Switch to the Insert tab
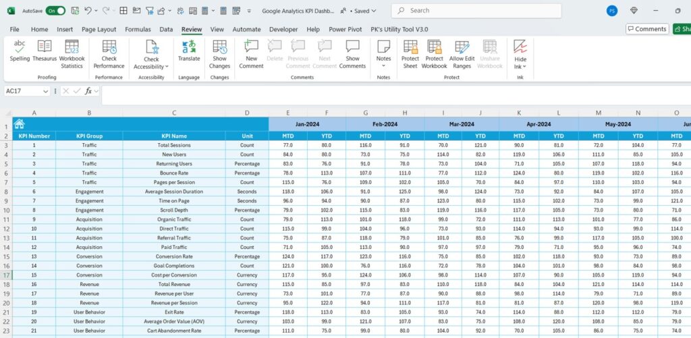691x338 pixels. (x=65, y=29)
